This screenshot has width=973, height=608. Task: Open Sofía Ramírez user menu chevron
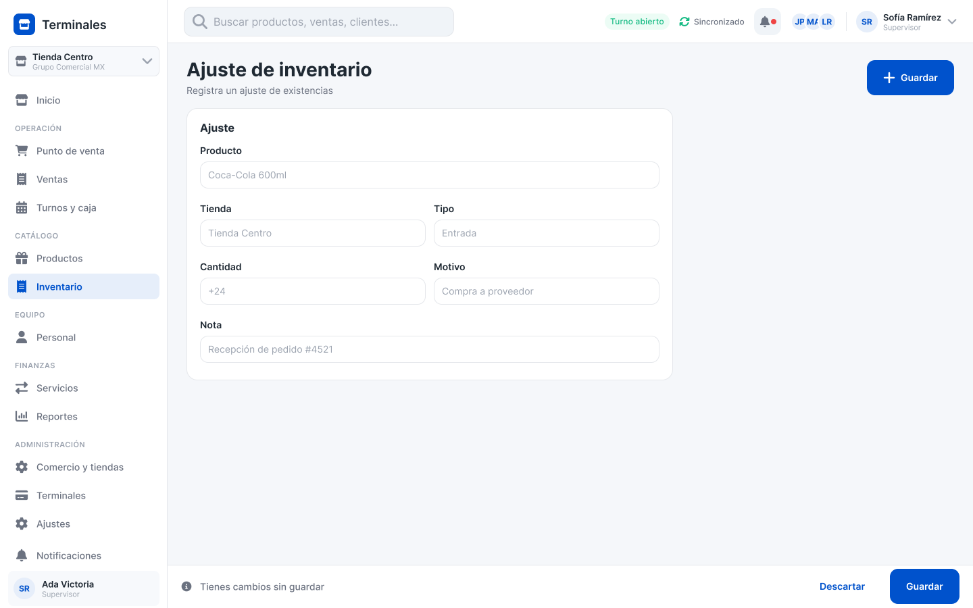952,22
